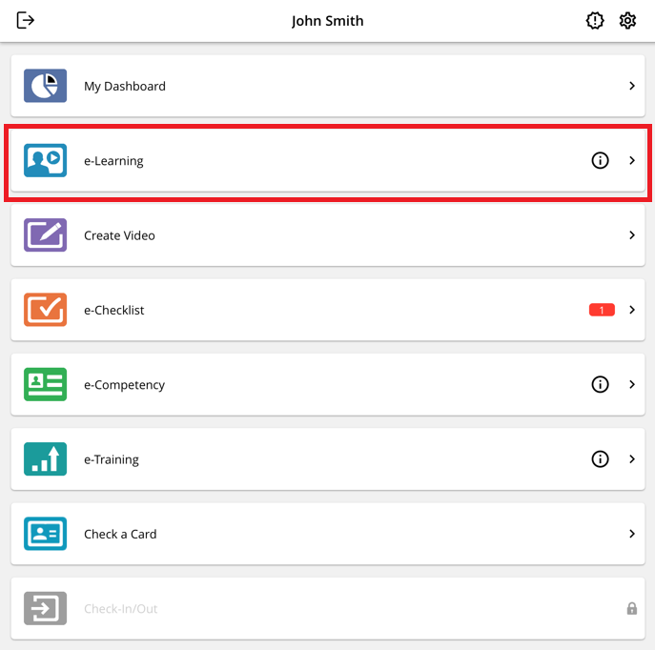
Task: Click the e-Training bar chart icon
Action: 45,459
